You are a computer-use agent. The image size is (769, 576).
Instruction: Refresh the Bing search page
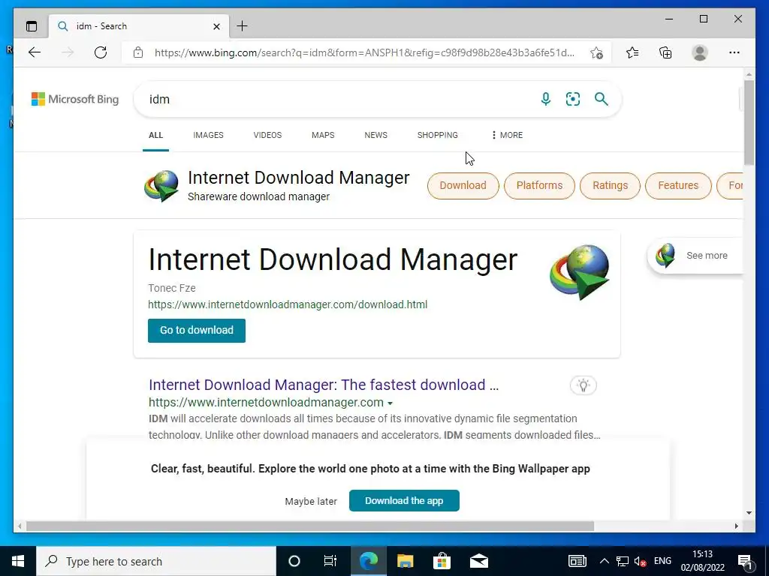pos(101,52)
